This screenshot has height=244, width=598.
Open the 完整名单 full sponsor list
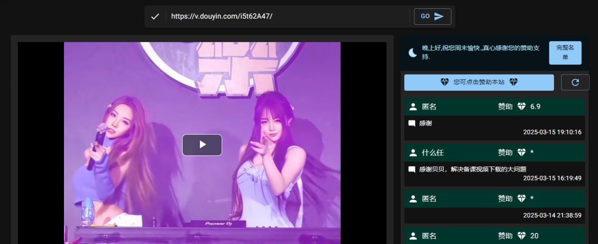pos(565,52)
